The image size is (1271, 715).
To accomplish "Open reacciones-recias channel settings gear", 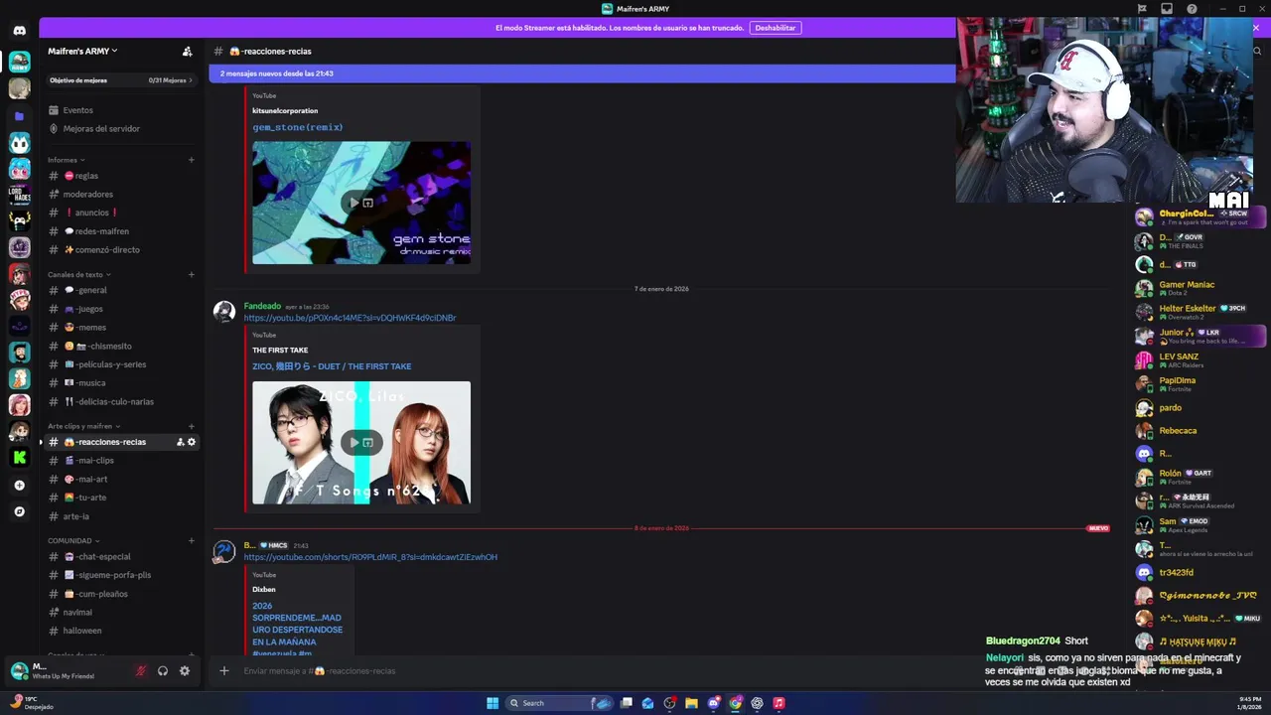I will point(192,442).
